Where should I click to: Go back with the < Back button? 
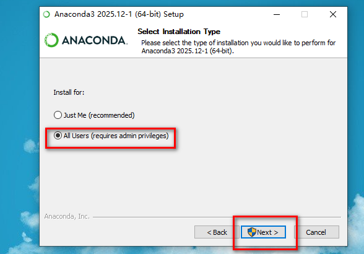[x=217, y=232]
